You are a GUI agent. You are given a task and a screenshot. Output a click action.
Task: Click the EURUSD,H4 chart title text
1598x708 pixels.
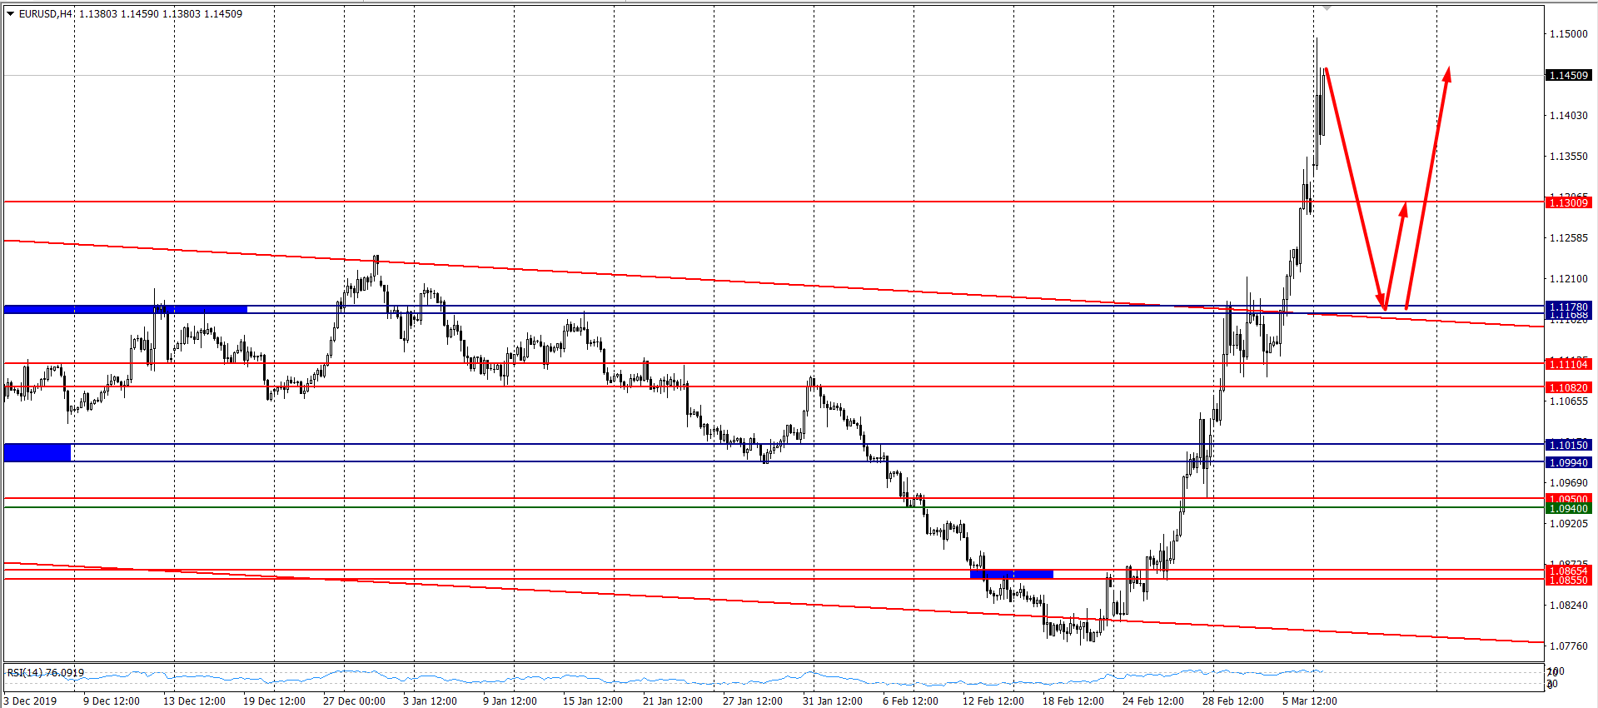tap(46, 14)
